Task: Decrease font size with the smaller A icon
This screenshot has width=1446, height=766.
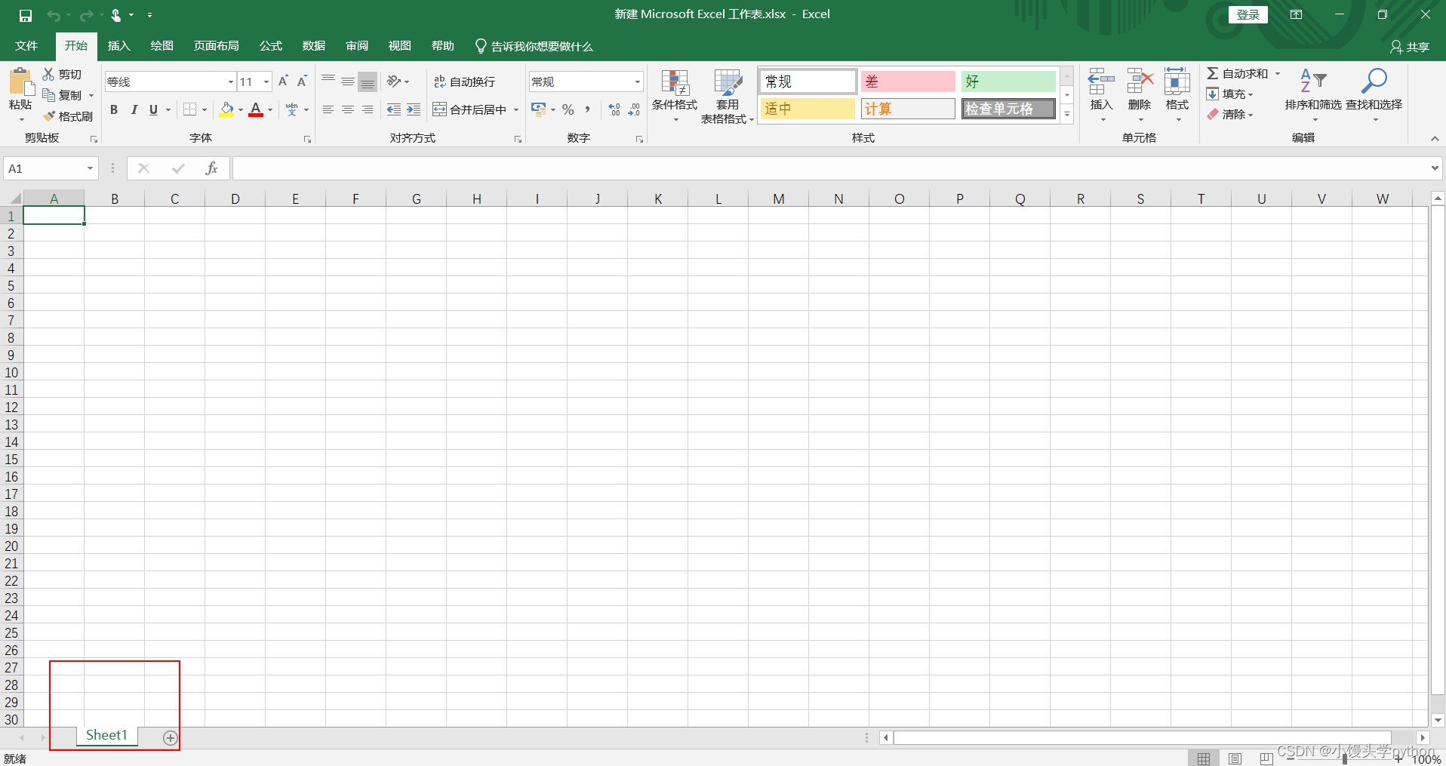Action: (302, 81)
